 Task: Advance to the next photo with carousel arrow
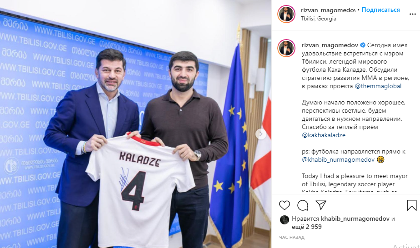(260, 134)
